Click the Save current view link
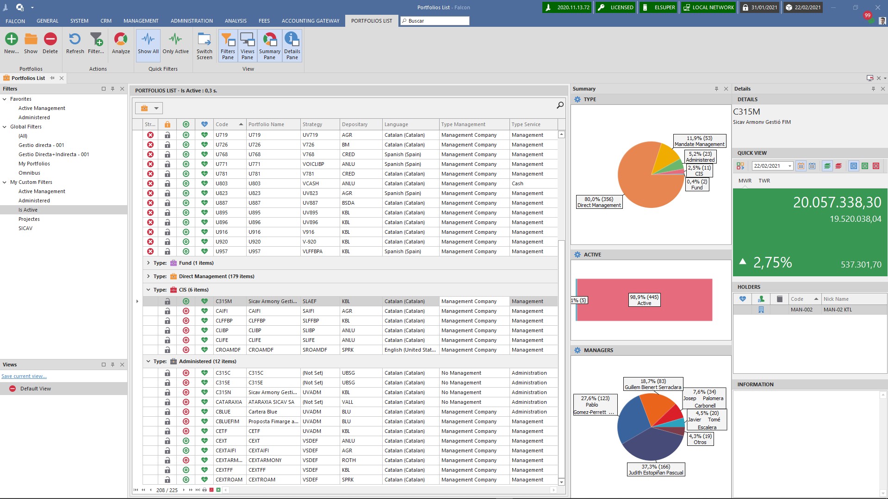Viewport: 888px width, 499px height. pos(24,376)
